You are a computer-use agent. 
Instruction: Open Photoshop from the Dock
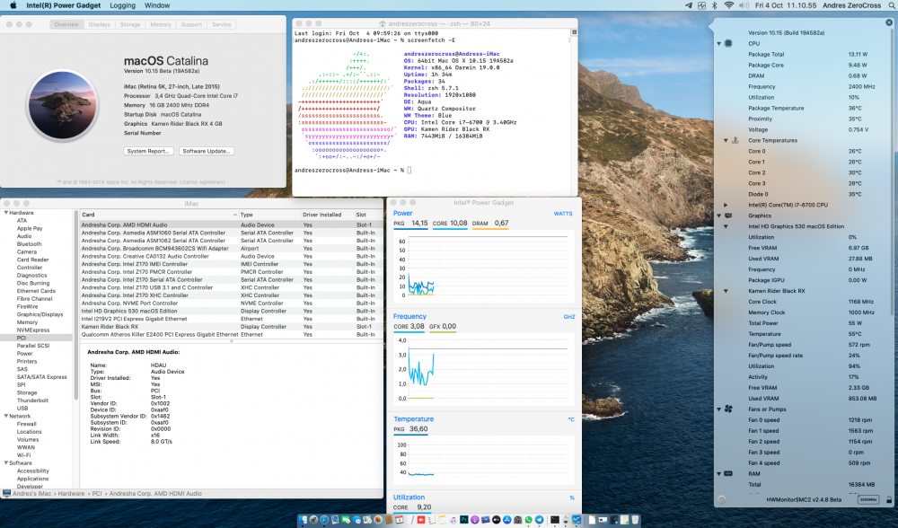click(x=464, y=519)
